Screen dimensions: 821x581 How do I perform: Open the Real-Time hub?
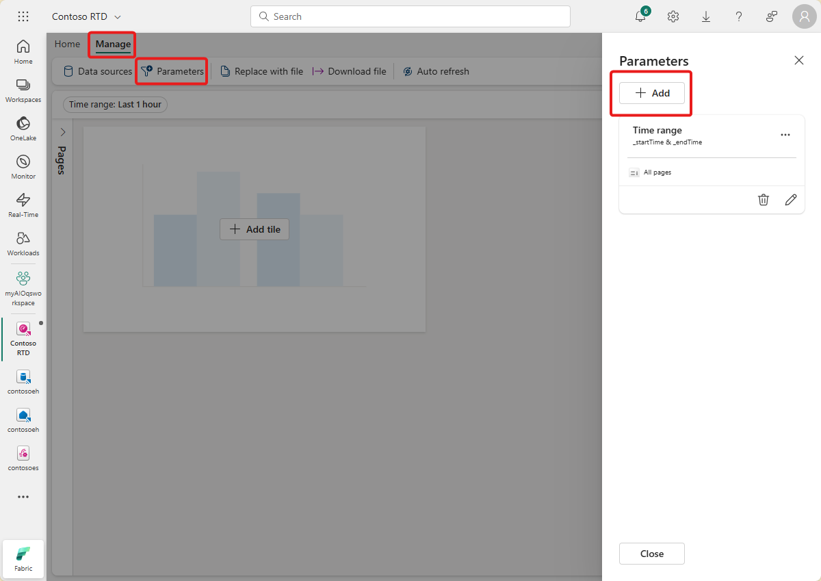click(x=23, y=203)
